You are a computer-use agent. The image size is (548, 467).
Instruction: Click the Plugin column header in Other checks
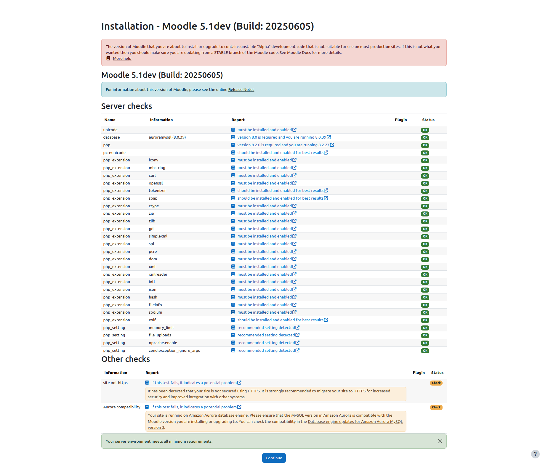[x=419, y=373]
